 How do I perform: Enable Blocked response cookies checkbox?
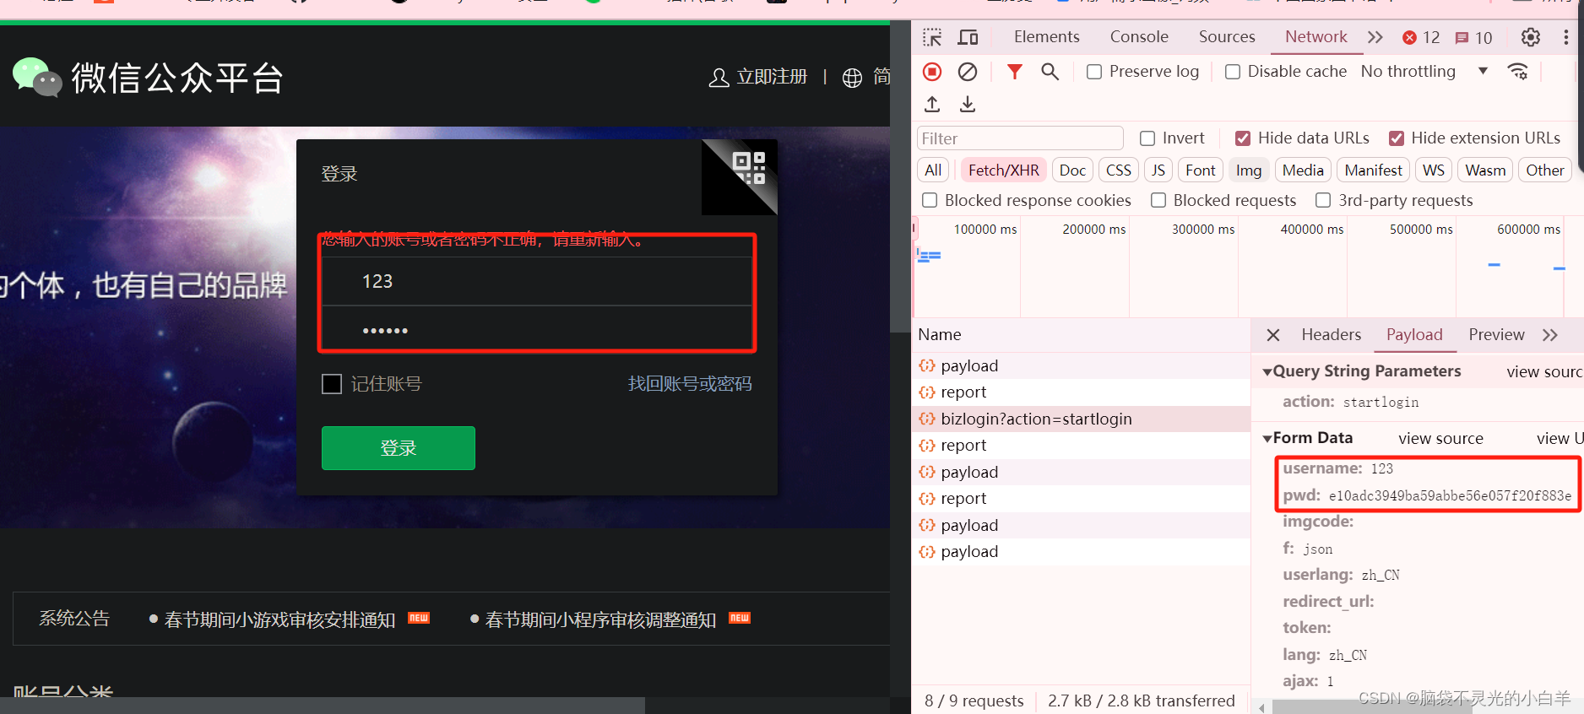coord(930,200)
